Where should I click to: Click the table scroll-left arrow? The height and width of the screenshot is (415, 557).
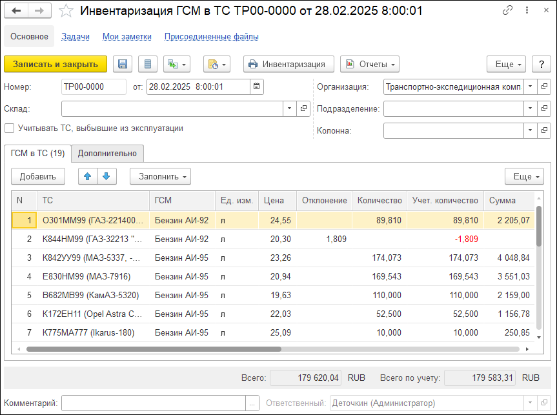(19, 349)
